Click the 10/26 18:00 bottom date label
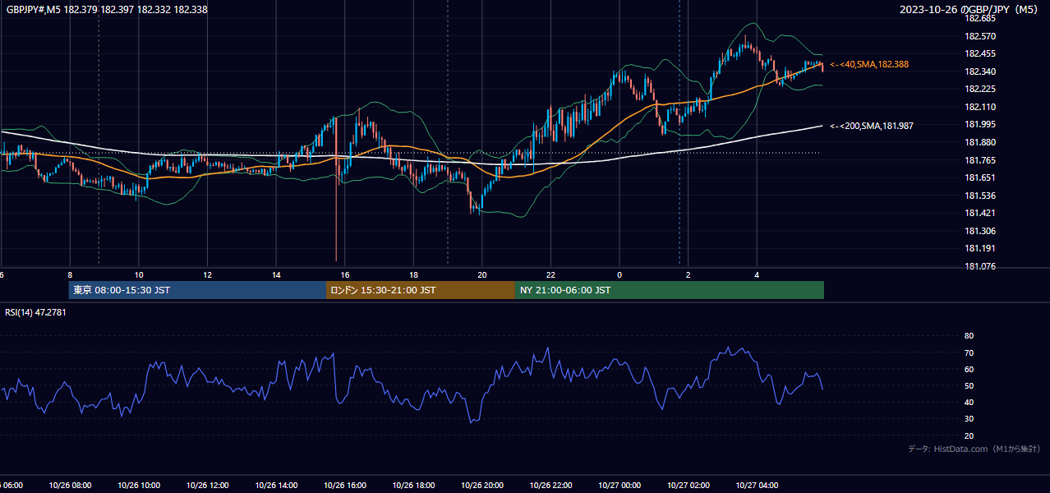Screen dimensions: 1050x493 (x=413, y=486)
